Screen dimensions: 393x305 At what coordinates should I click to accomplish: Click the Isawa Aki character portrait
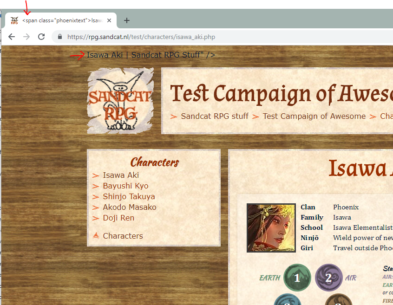pos(271,227)
